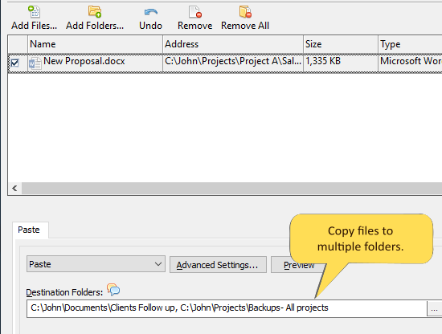Switch to the Paste tab

tap(29, 230)
